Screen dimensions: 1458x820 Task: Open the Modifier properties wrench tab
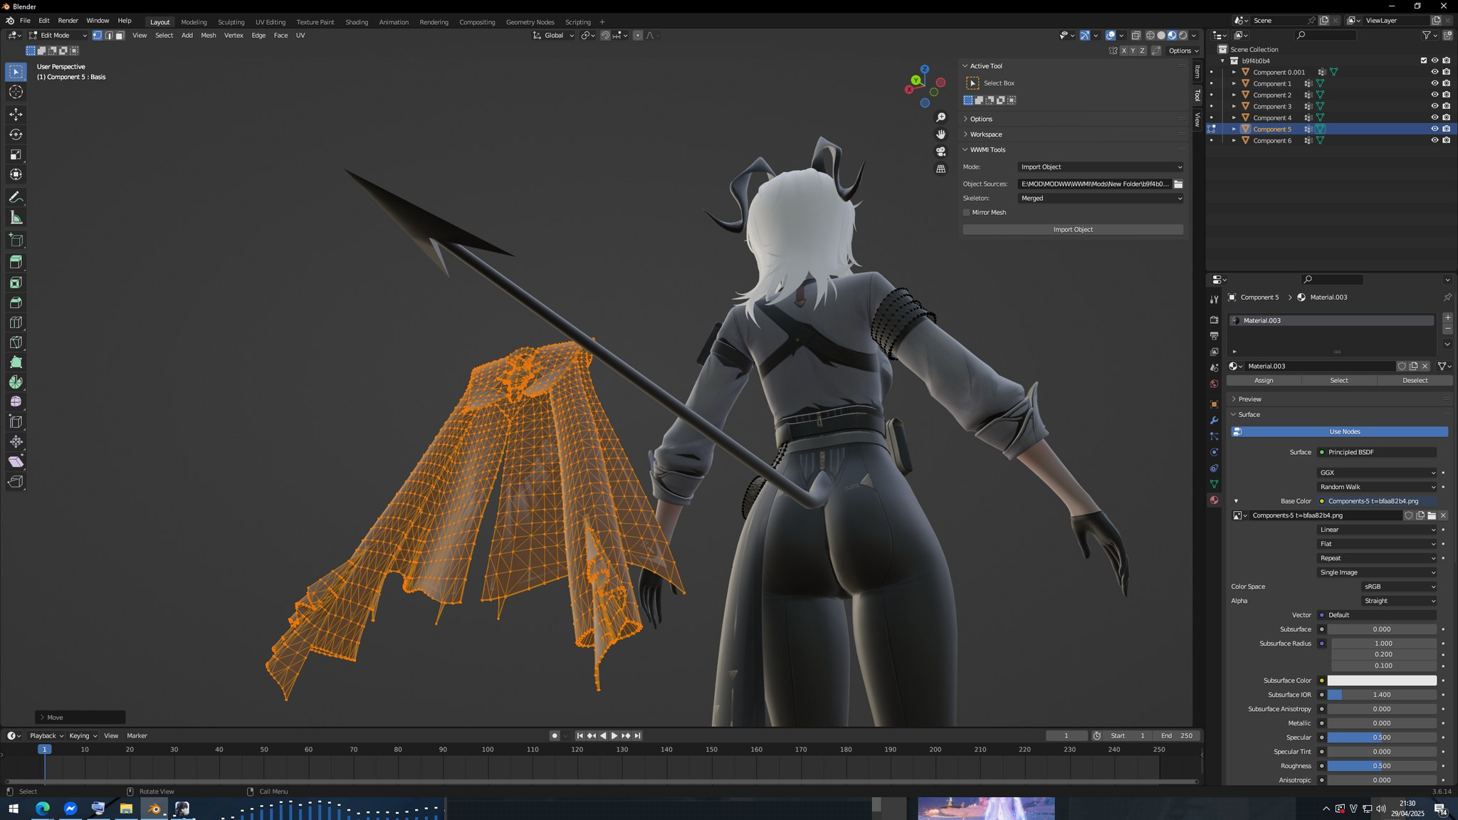(x=1214, y=421)
